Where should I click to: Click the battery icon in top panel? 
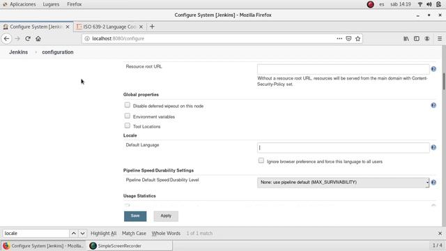[438, 4]
